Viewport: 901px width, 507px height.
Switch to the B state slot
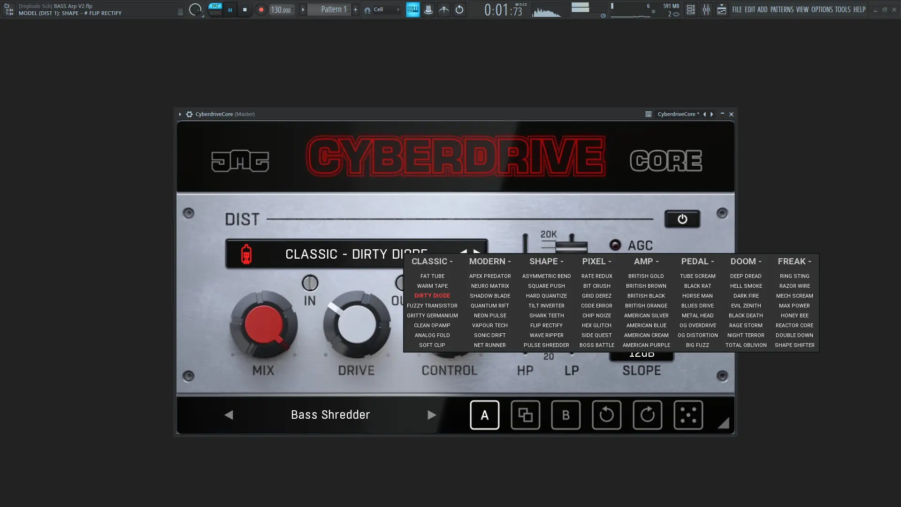565,415
